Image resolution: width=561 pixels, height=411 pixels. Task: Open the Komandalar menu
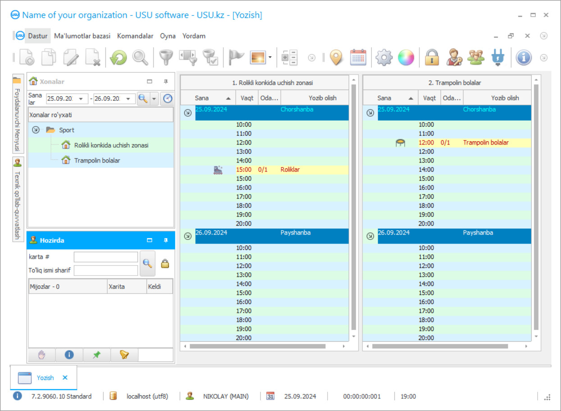tap(135, 36)
